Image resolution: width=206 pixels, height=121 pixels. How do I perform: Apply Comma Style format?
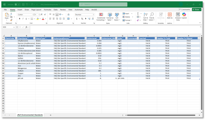tap(86, 19)
